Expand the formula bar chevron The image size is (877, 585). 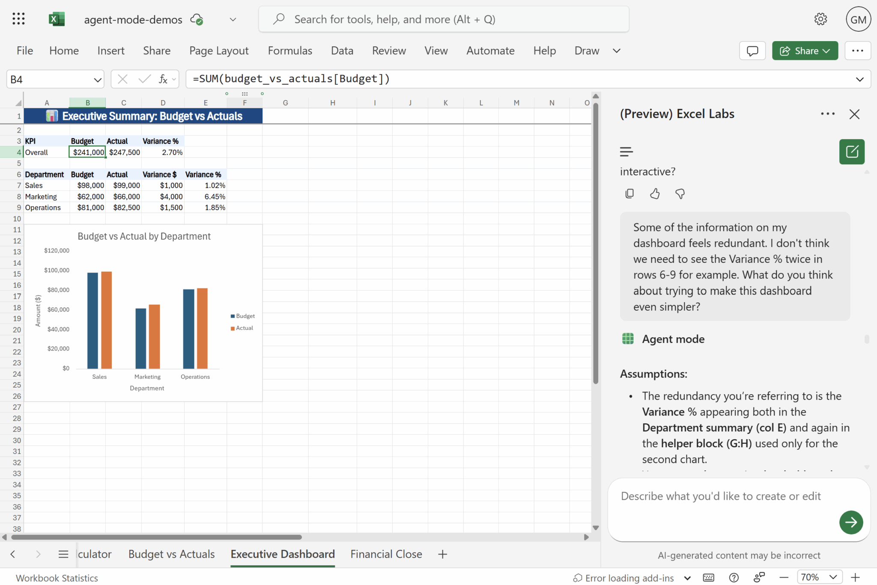click(859, 80)
